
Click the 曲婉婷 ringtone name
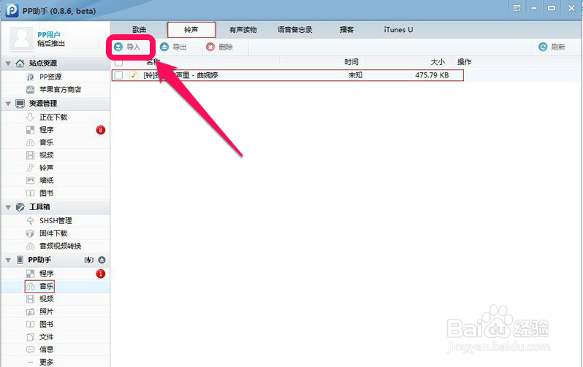click(180, 75)
